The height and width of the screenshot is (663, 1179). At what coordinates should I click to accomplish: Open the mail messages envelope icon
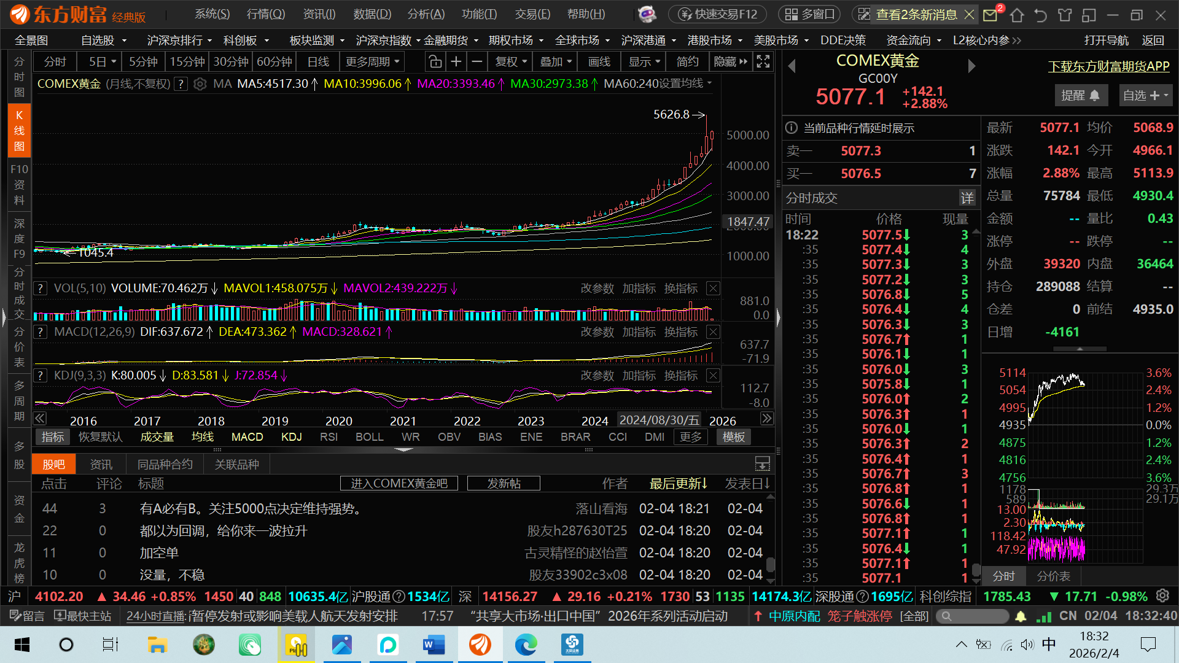pyautogui.click(x=990, y=15)
